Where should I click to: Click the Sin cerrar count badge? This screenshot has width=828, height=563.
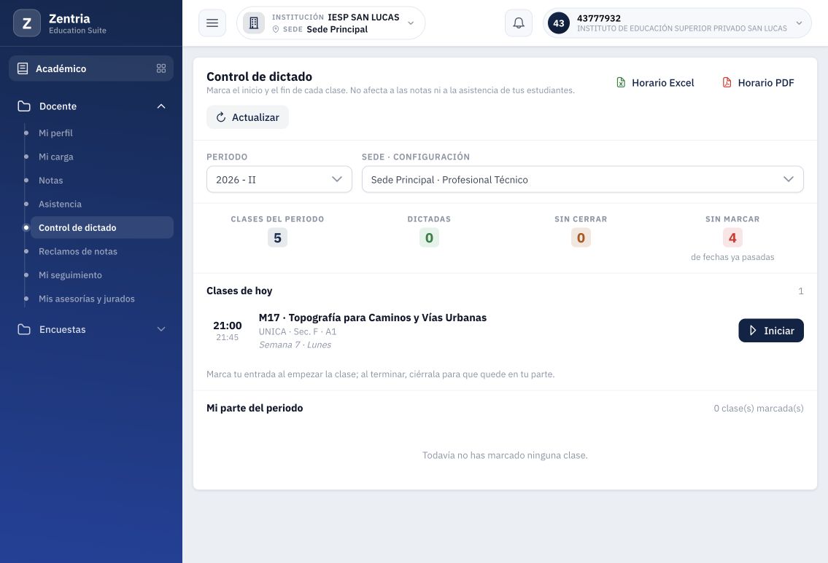coord(581,237)
